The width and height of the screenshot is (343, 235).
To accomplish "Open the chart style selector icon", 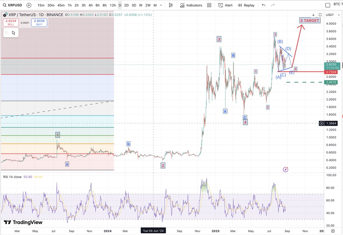I will click(170, 5).
